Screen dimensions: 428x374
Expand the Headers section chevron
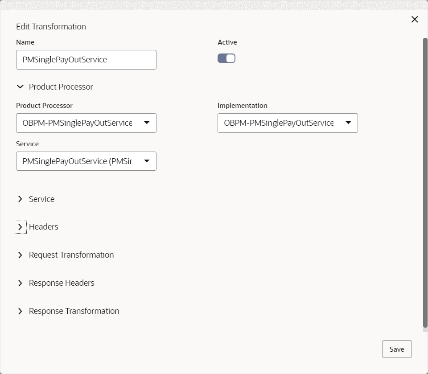point(20,227)
